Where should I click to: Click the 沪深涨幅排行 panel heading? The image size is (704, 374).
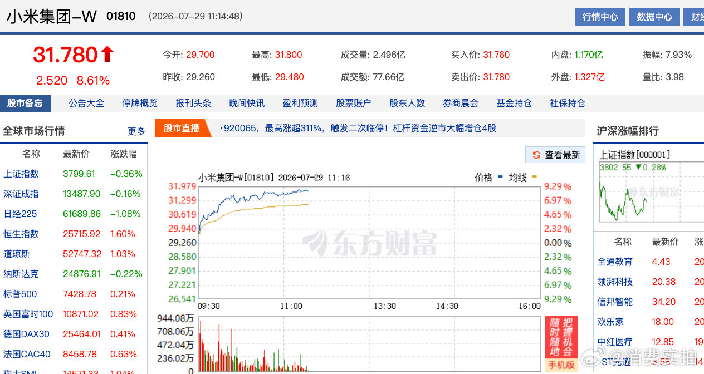point(628,131)
